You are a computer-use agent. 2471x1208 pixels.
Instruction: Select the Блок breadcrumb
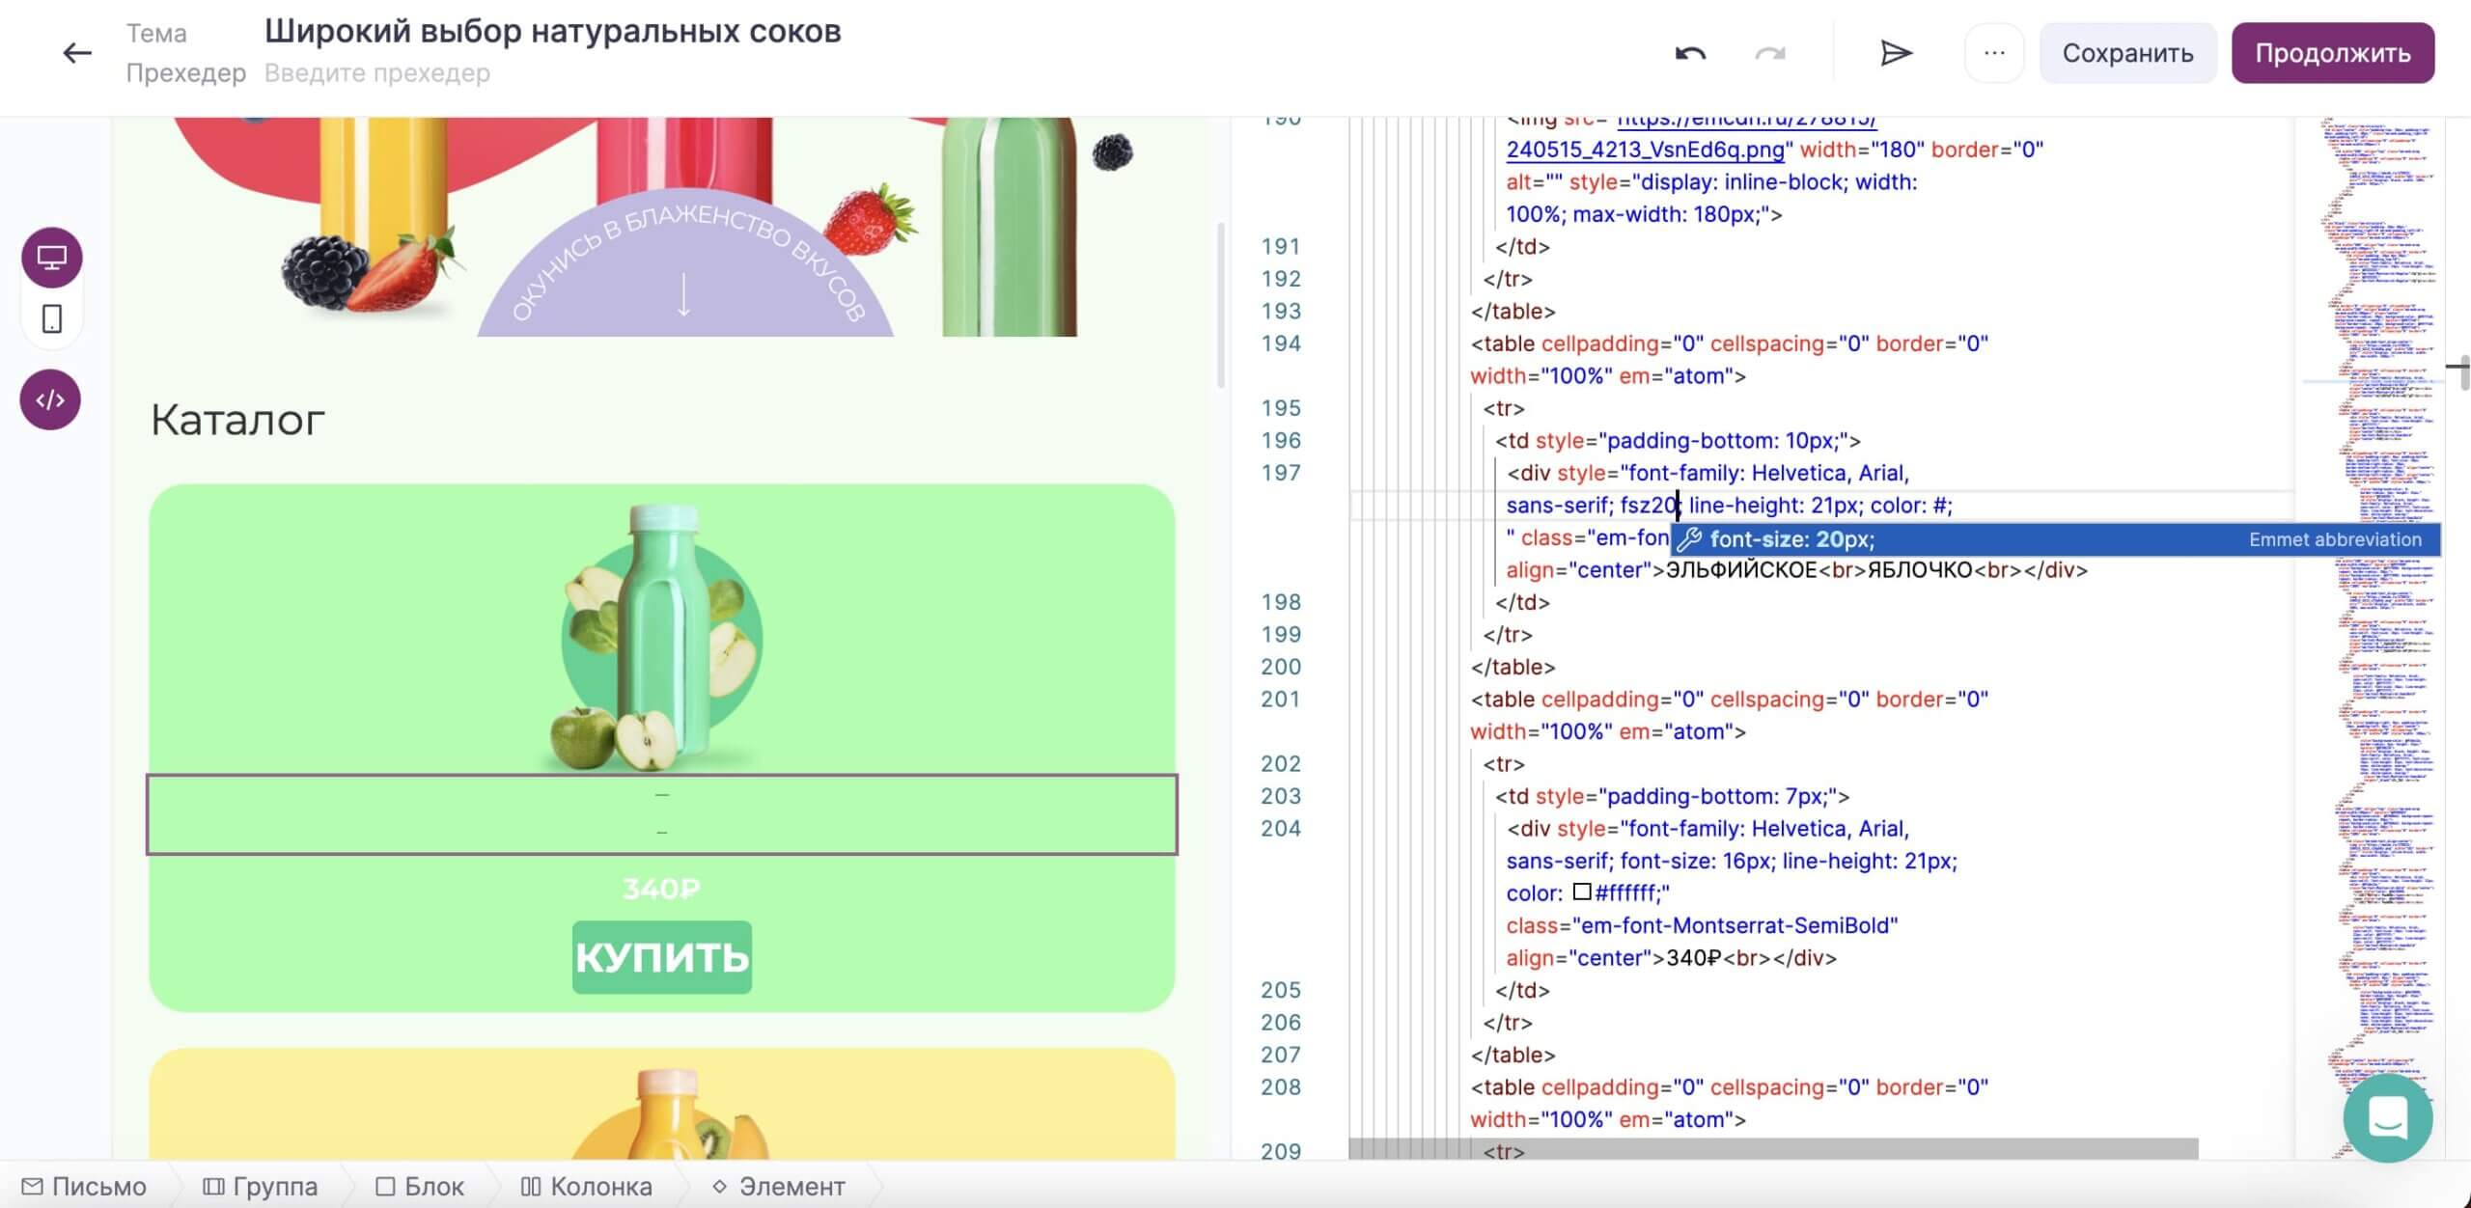pos(420,1186)
